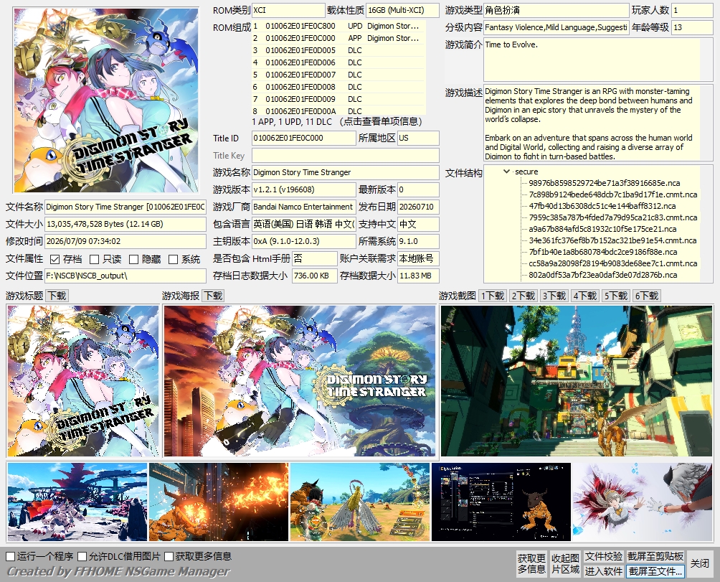The height and width of the screenshot is (582, 720).
Task: Click the game cover icon at top left
Action: pyautogui.click(x=106, y=100)
